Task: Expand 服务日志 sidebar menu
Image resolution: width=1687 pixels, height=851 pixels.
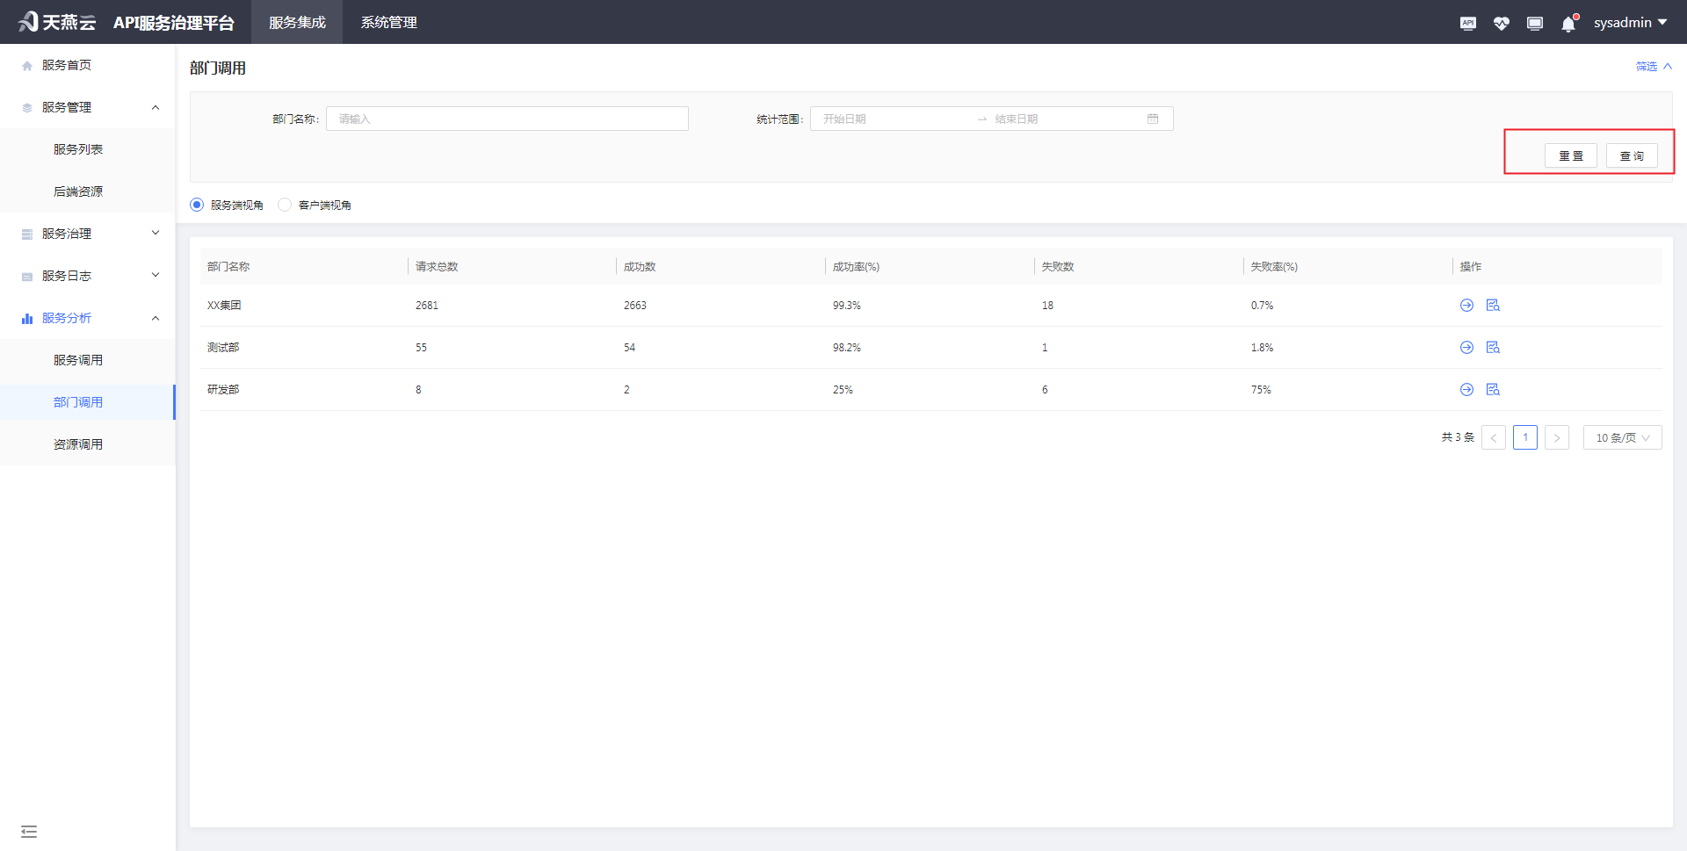Action: click(x=88, y=276)
